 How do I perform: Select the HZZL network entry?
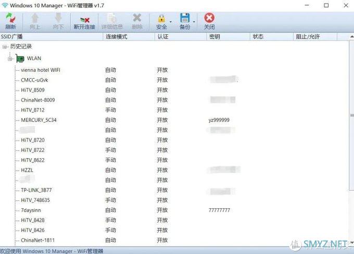[x=27, y=170]
